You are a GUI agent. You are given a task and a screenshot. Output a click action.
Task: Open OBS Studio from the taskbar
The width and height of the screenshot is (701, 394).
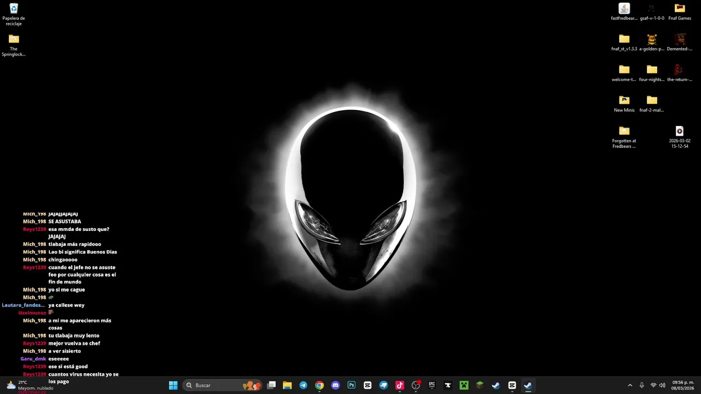(x=416, y=385)
